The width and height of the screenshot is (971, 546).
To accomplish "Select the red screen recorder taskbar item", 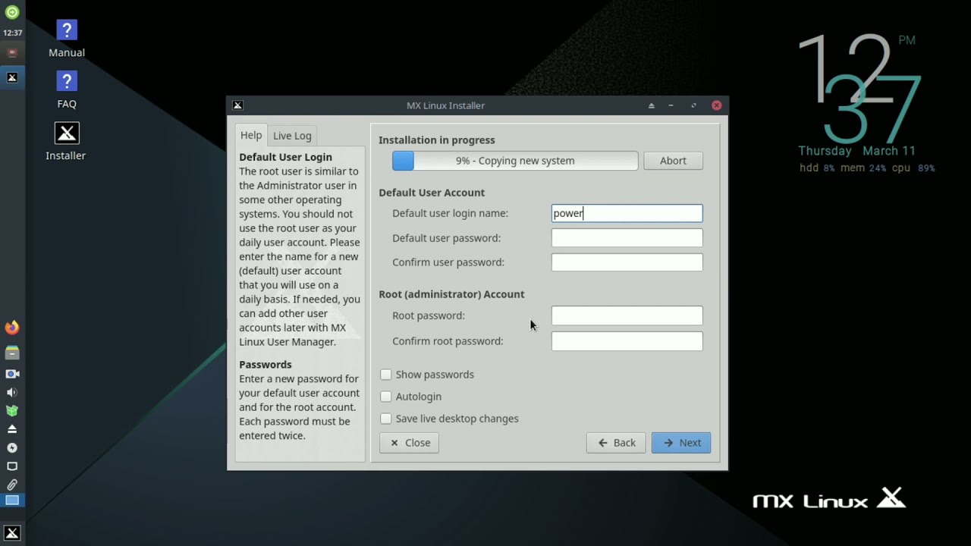I will (x=12, y=53).
